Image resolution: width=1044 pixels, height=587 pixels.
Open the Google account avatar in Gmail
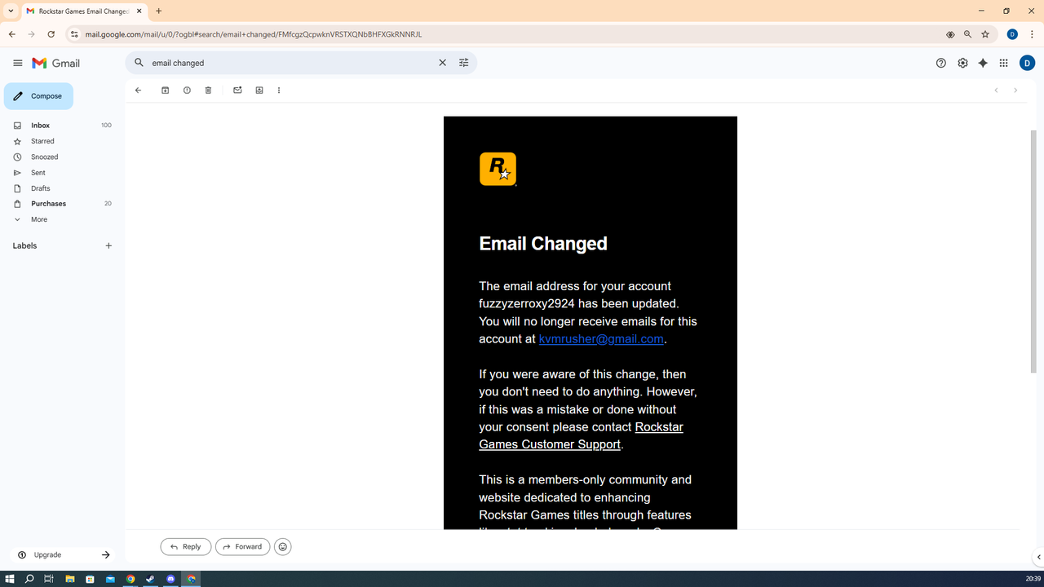pos(1027,63)
